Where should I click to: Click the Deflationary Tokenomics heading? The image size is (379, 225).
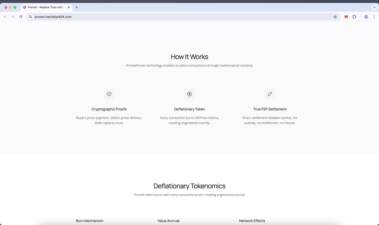click(x=189, y=186)
